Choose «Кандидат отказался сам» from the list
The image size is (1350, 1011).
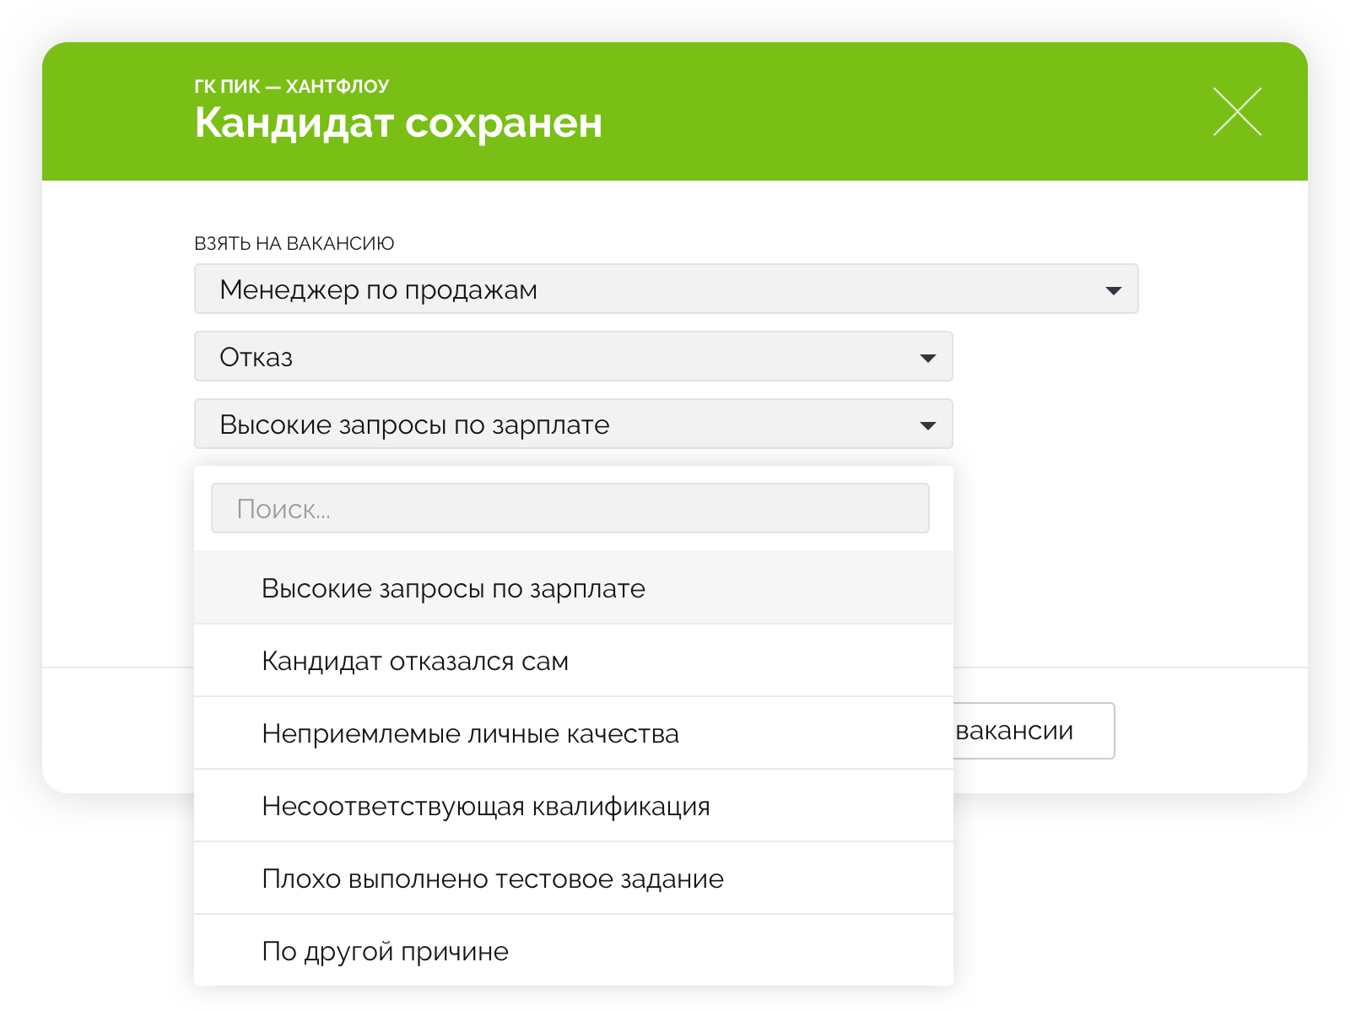tap(415, 660)
